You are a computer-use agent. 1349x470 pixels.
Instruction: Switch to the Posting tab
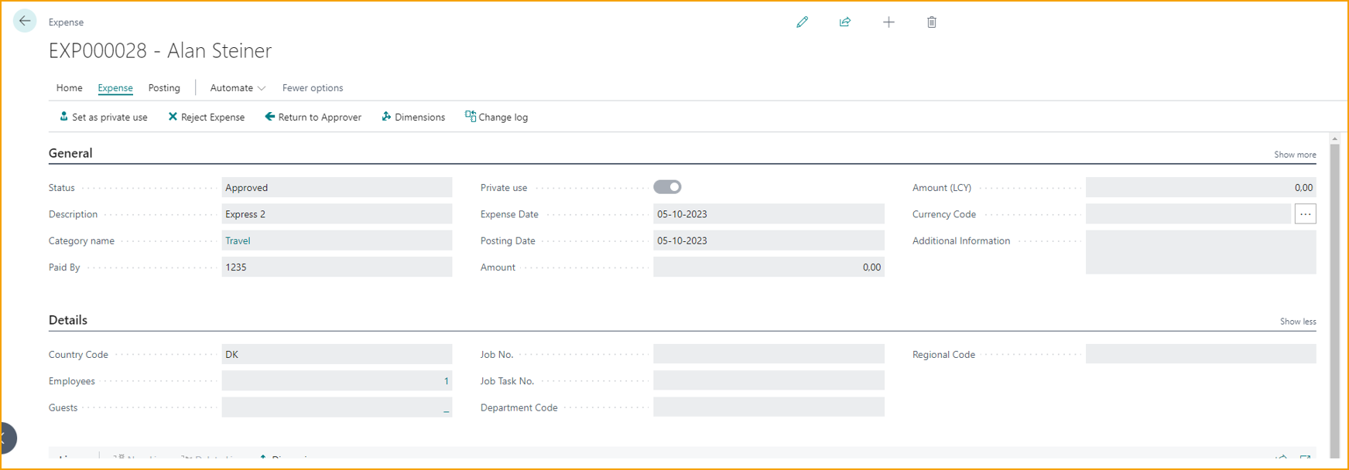coord(164,88)
